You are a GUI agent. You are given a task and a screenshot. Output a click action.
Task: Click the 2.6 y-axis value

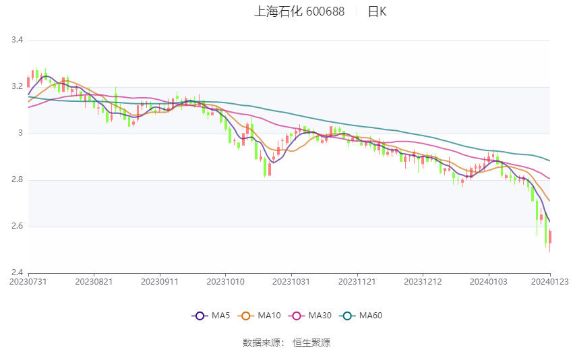[x=17, y=227]
